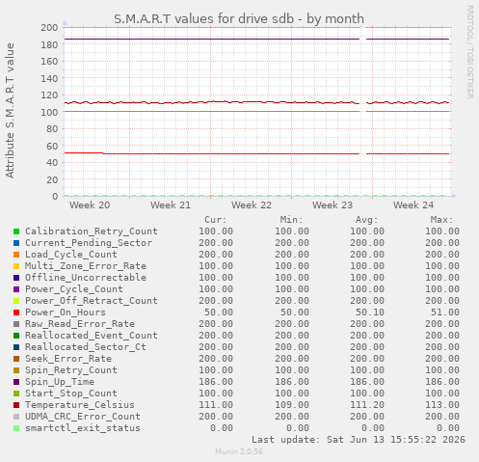Select the Power_On_Hours legend label
This screenshot has height=462, width=479.
click(x=66, y=313)
